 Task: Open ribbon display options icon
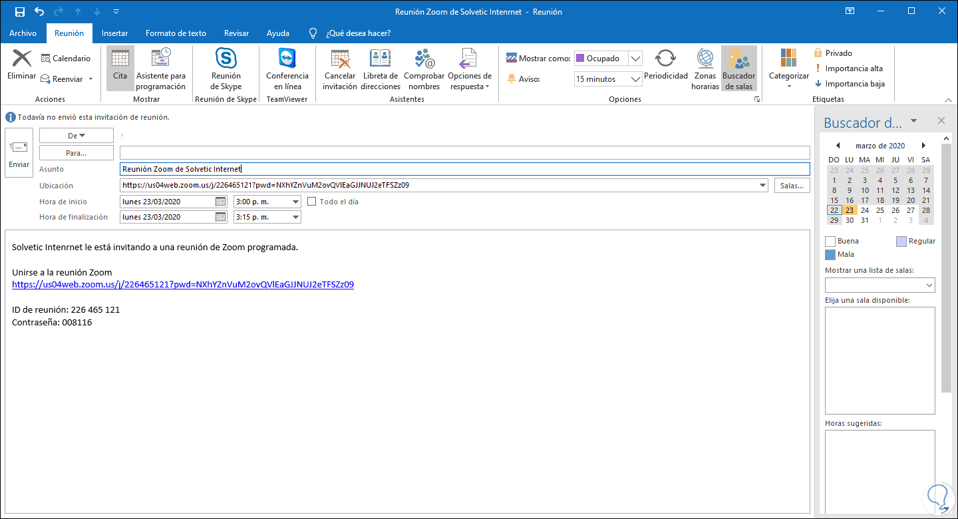(850, 12)
